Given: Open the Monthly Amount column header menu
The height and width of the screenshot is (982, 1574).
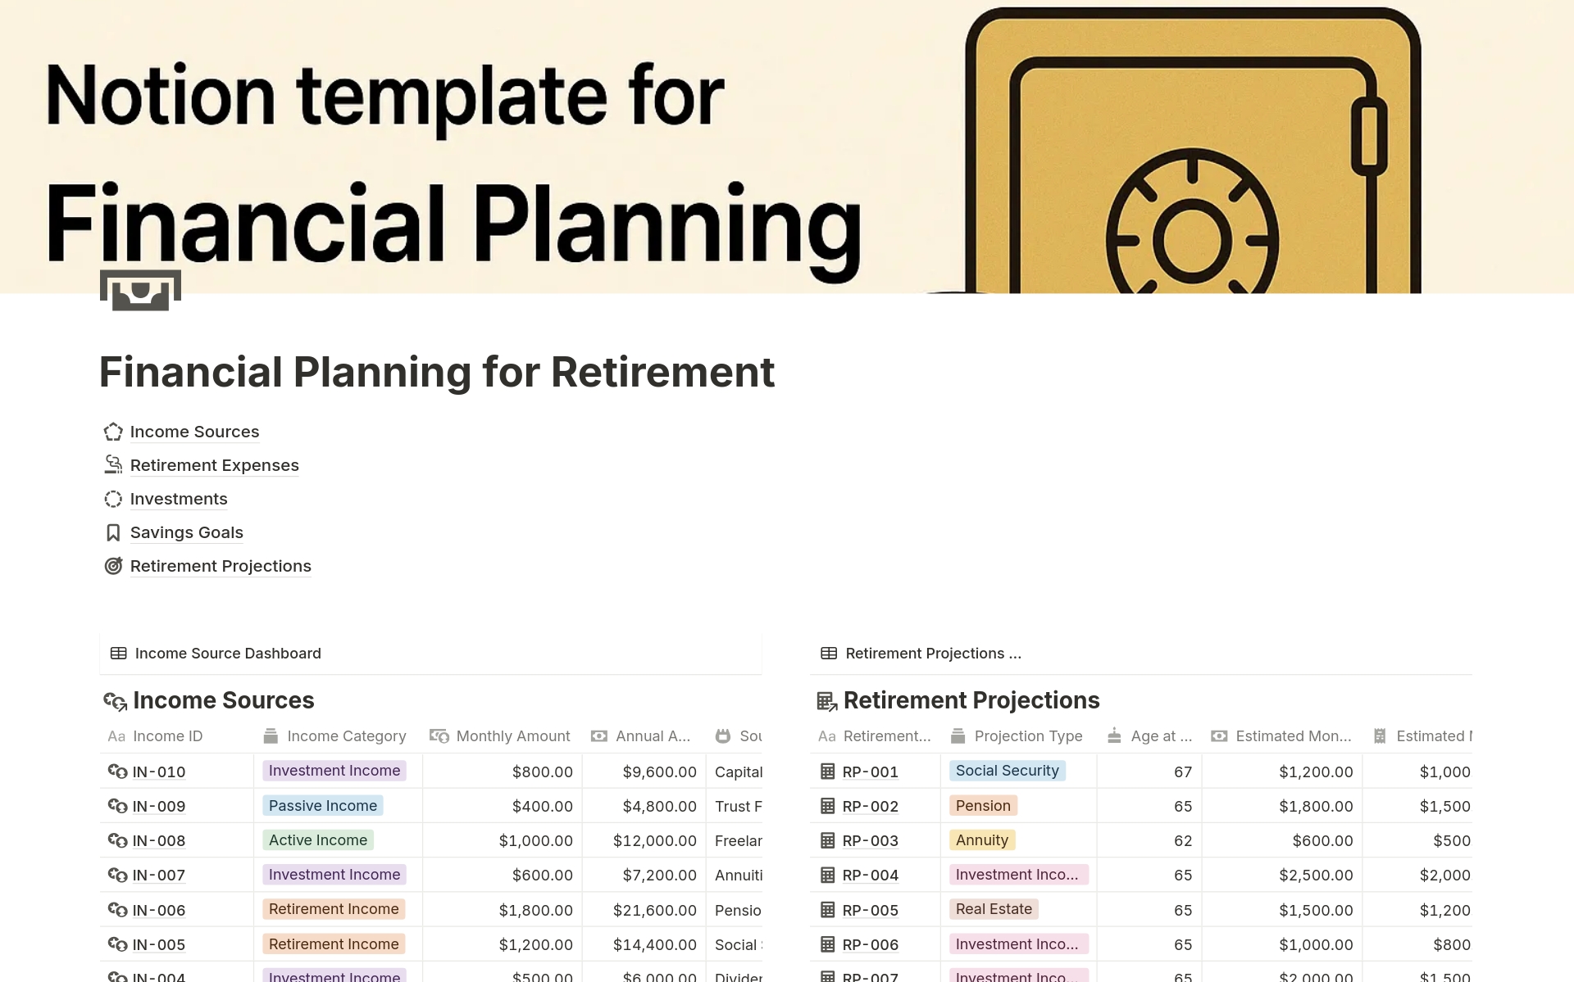Looking at the screenshot, I should click(x=512, y=736).
